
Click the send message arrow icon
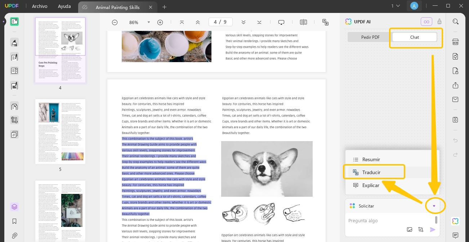(x=433, y=230)
